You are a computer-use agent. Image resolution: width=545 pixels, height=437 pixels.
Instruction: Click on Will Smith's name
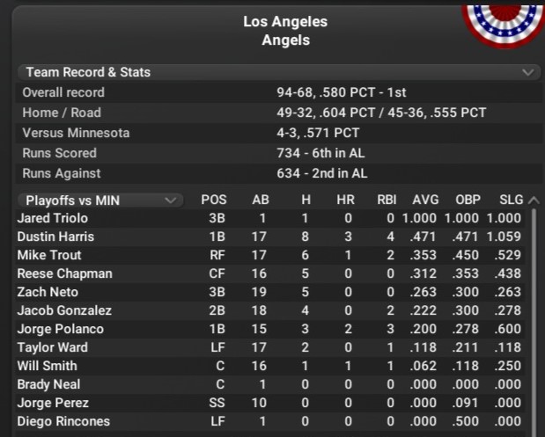pyautogui.click(x=47, y=366)
